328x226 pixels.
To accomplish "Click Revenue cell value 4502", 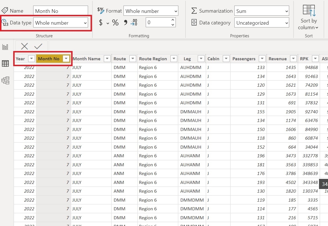I will 291,183.
